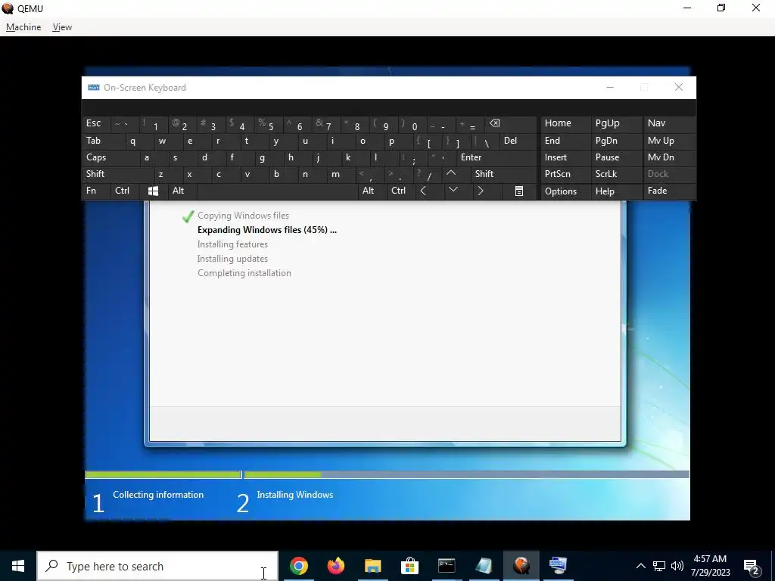This screenshot has width=775, height=581.
Task: Click 'Installing updates' text
Action: click(232, 259)
